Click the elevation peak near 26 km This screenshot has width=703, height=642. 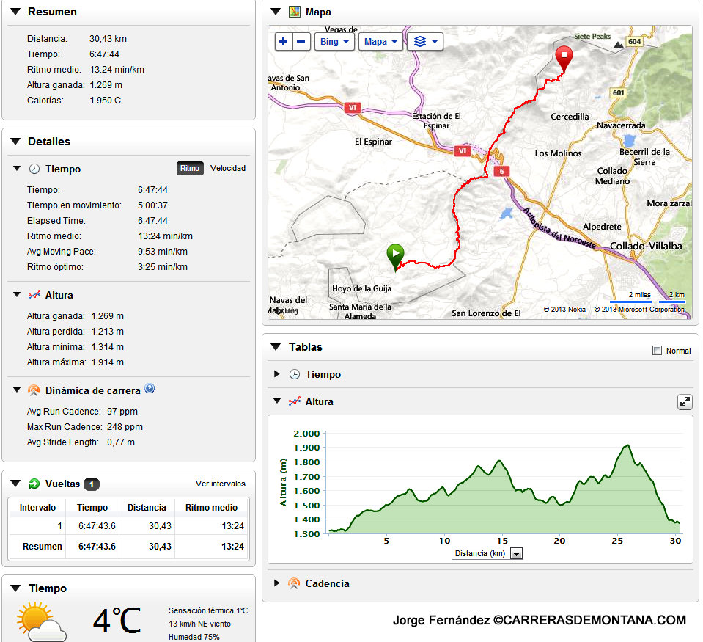point(627,445)
